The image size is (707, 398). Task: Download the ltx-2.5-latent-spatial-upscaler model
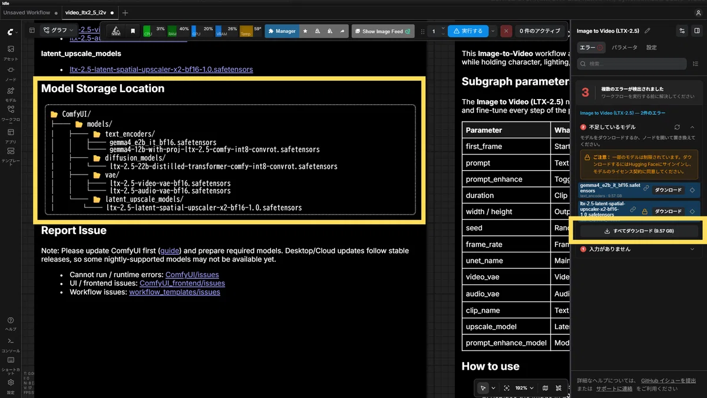(669, 210)
